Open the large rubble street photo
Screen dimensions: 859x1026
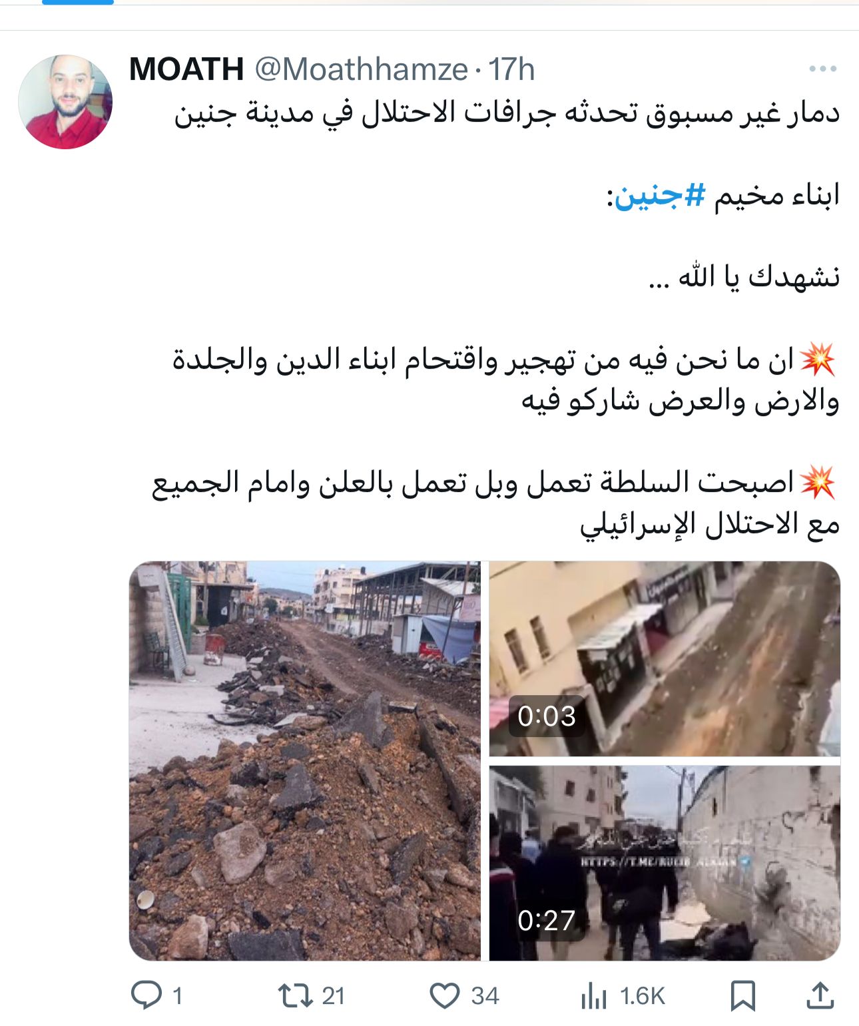(305, 760)
